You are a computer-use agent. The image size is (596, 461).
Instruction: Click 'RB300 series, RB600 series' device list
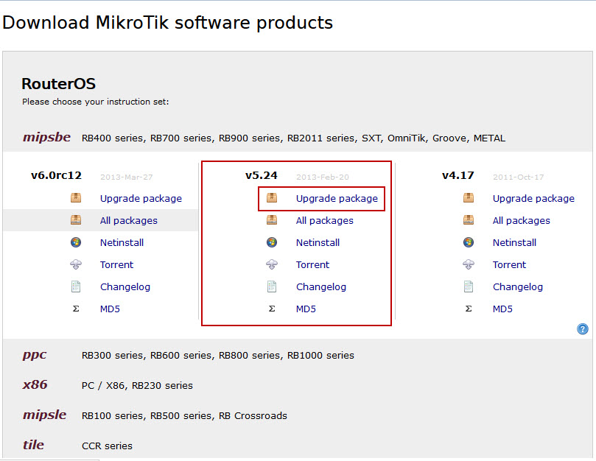(218, 356)
